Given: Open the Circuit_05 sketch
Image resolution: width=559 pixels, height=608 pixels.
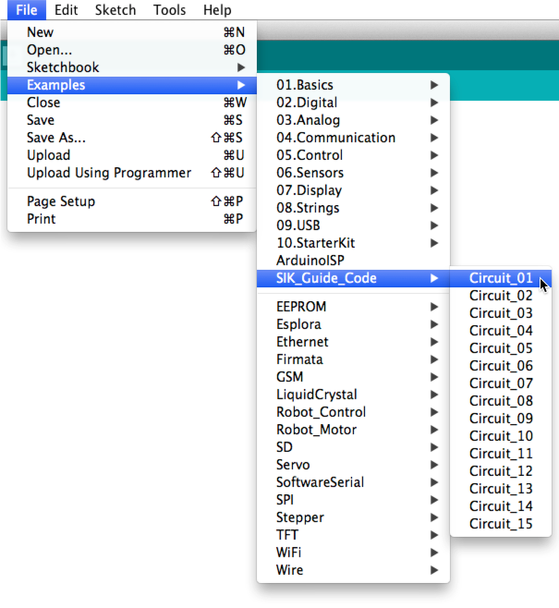Looking at the screenshot, I should [x=501, y=348].
